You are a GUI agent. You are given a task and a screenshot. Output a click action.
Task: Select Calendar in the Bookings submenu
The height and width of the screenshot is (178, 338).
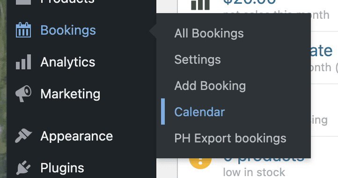(x=199, y=112)
